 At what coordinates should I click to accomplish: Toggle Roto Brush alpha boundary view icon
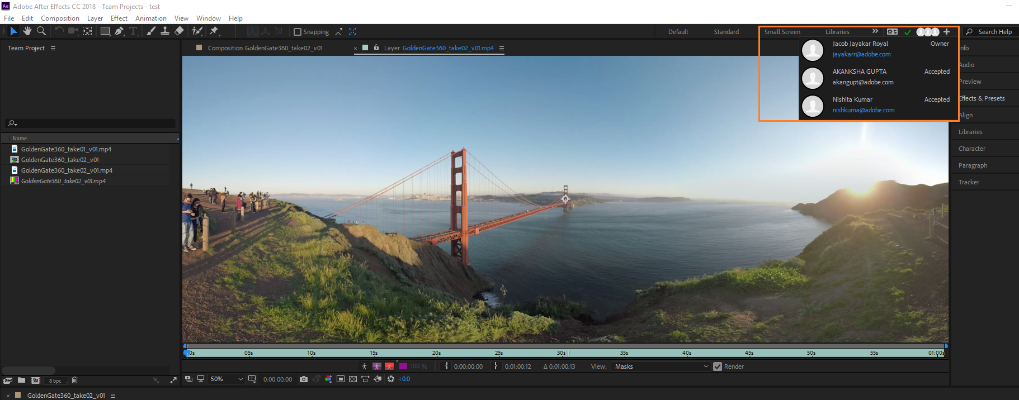[377, 366]
